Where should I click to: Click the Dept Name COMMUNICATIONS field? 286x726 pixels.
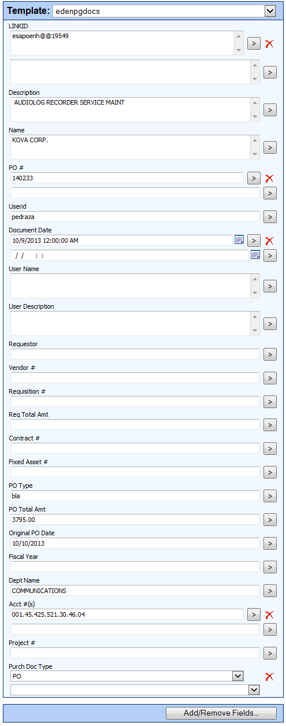point(135,590)
